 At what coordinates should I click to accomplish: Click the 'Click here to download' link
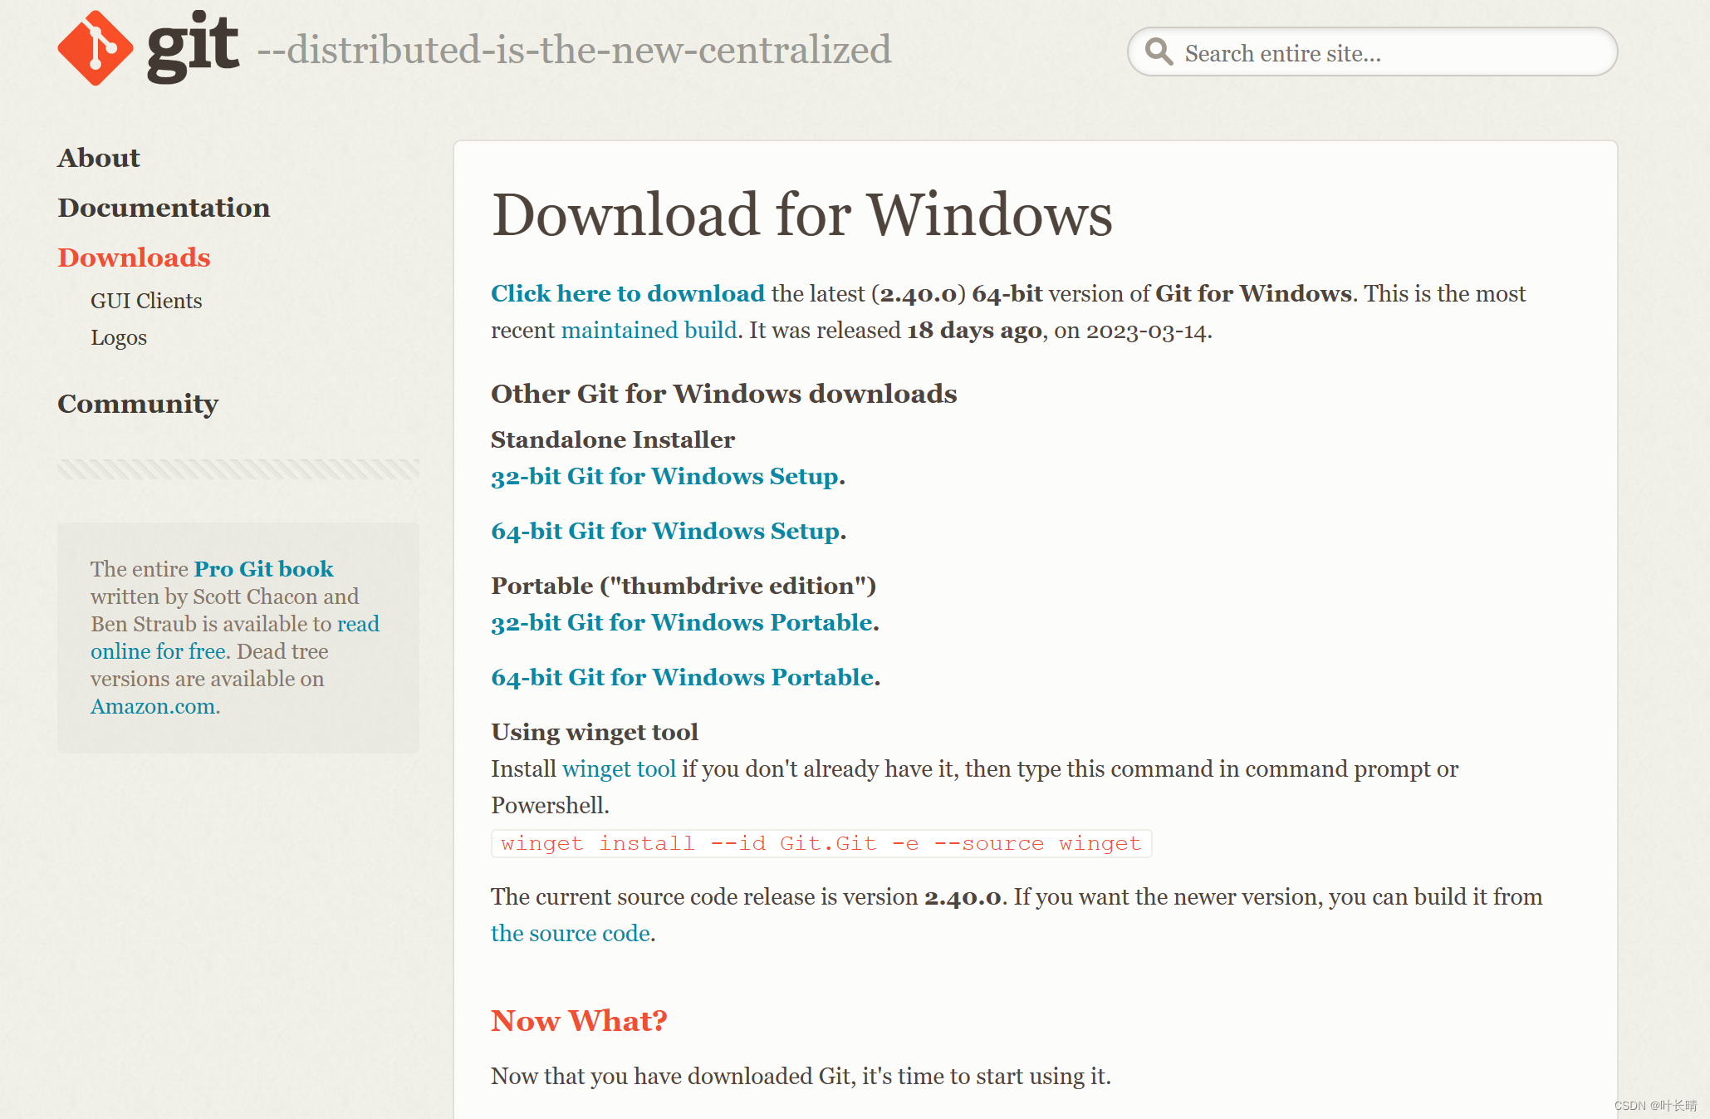628,293
